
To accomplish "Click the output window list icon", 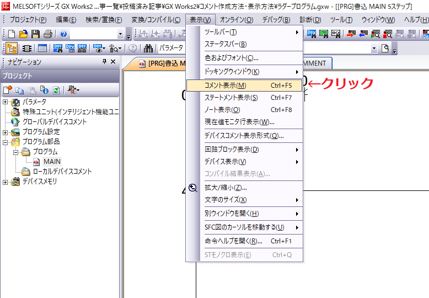I will point(42,49).
